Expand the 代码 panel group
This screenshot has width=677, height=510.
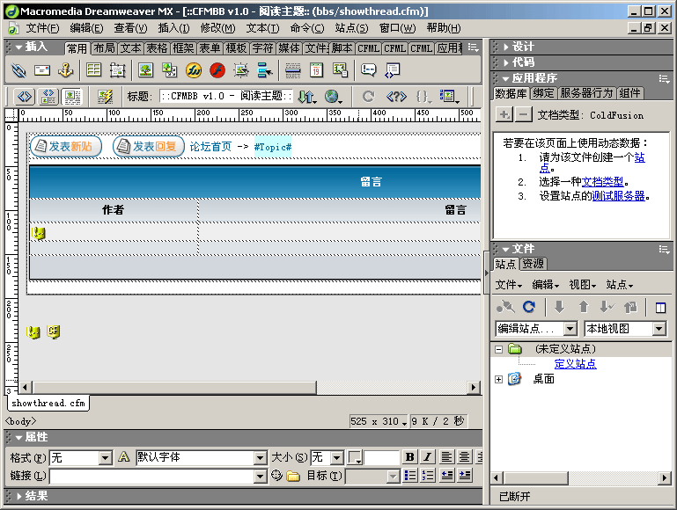(x=506, y=62)
